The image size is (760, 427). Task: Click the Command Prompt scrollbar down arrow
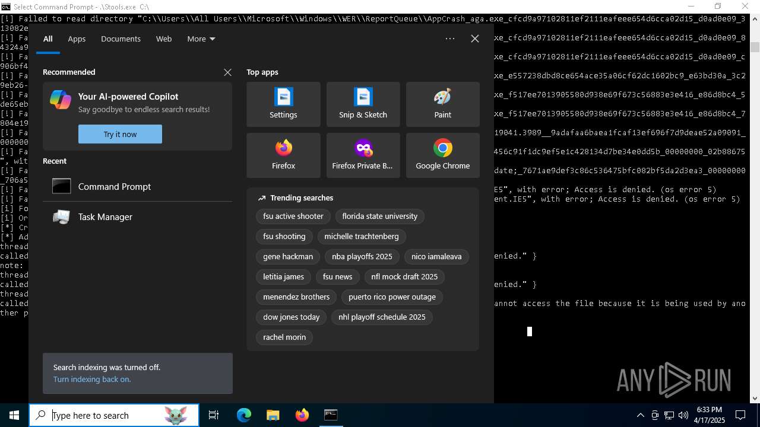[x=755, y=399]
